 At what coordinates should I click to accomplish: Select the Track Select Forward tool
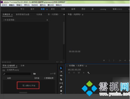tap(61, 72)
